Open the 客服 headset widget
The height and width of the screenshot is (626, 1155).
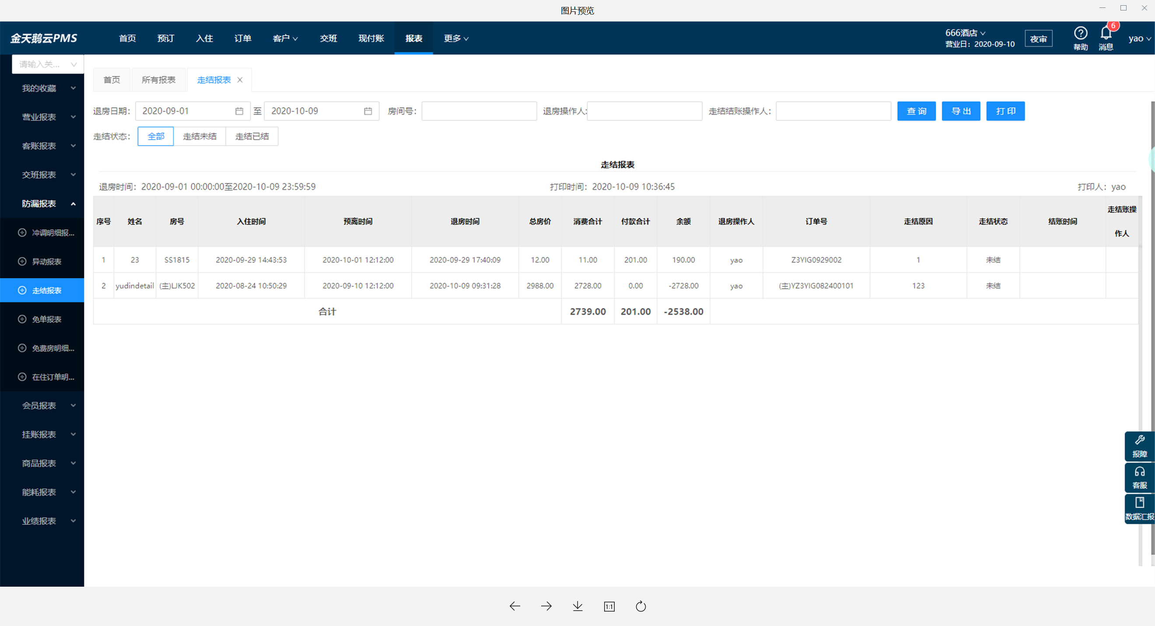(x=1139, y=477)
